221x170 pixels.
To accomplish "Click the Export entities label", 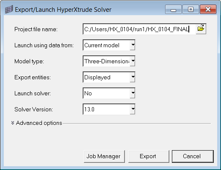I will [x=33, y=77].
